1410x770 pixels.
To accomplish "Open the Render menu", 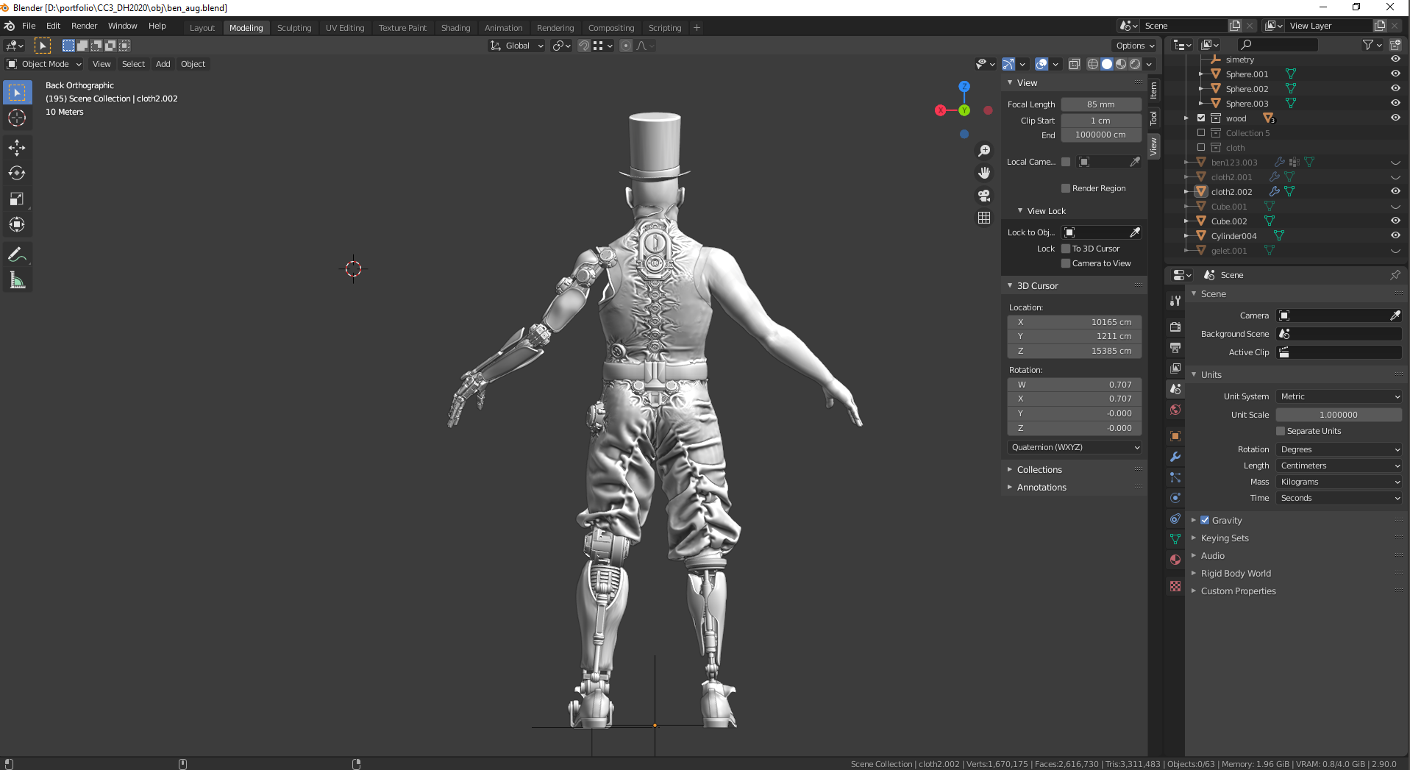I will (x=84, y=26).
